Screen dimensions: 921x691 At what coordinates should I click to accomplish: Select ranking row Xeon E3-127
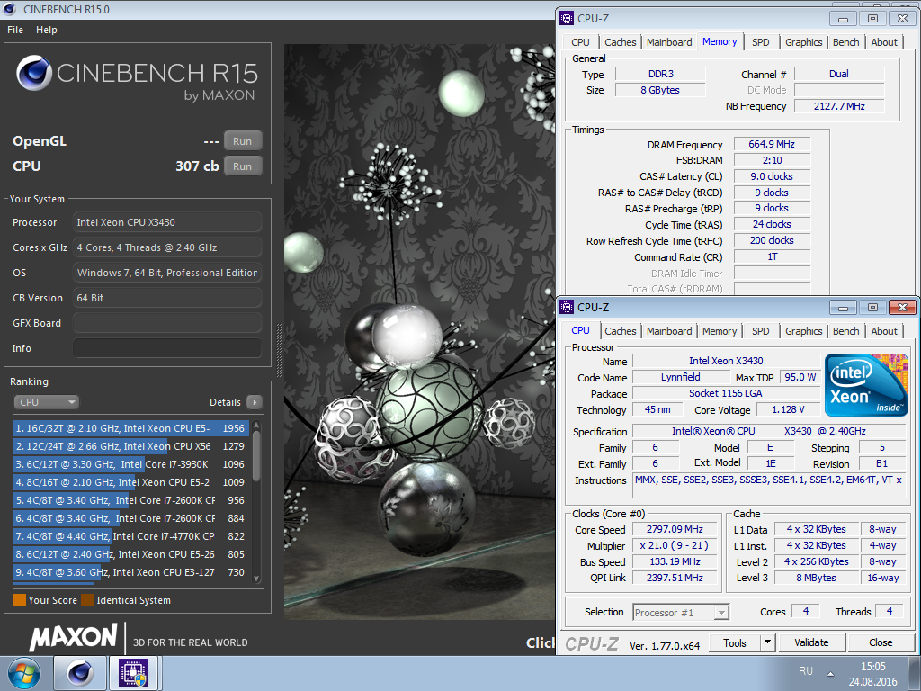(131, 572)
